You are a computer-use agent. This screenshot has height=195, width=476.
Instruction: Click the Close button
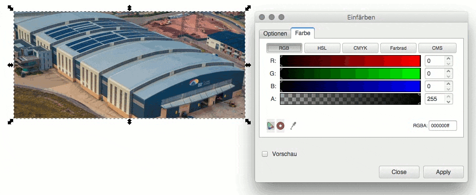click(x=399, y=172)
